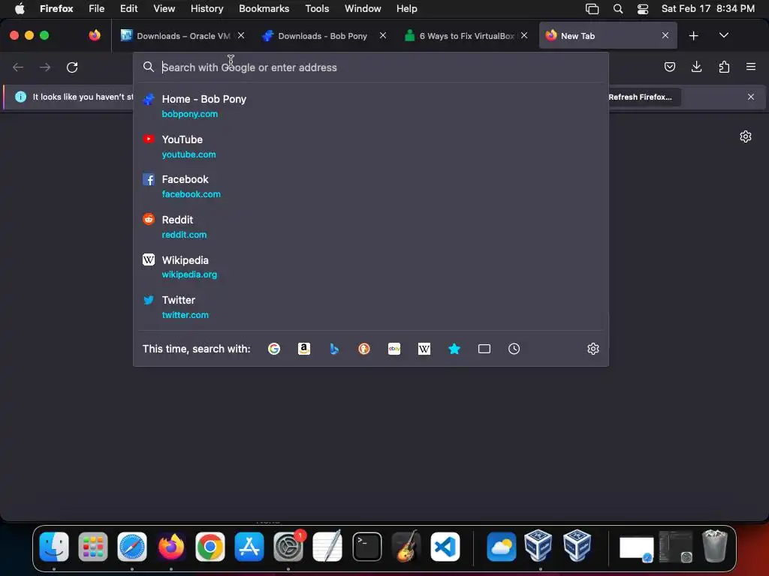This screenshot has width=769, height=576.
Task: Dismiss the notification bar with its X
Action: pos(750,97)
